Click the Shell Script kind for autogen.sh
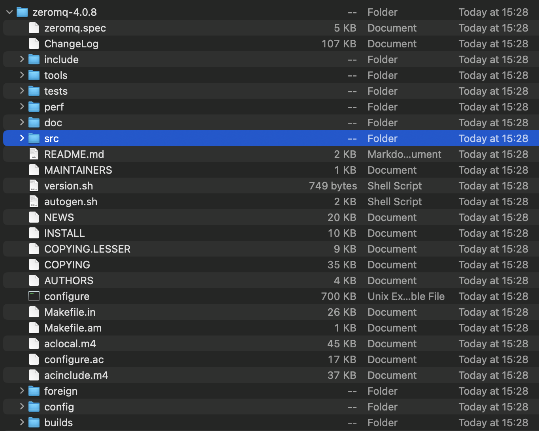The image size is (539, 431). 395,202
